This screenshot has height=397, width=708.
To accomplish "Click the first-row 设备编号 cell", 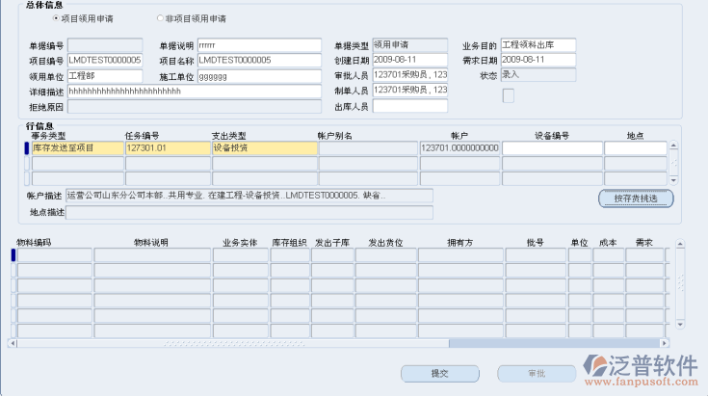I will pos(552,148).
